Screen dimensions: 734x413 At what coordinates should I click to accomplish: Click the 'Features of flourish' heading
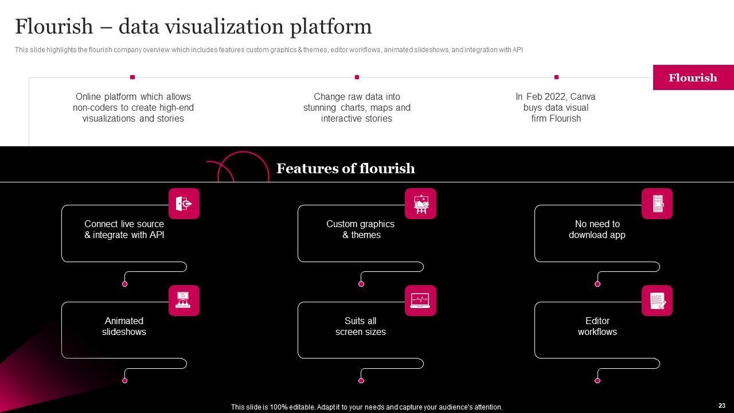point(346,169)
